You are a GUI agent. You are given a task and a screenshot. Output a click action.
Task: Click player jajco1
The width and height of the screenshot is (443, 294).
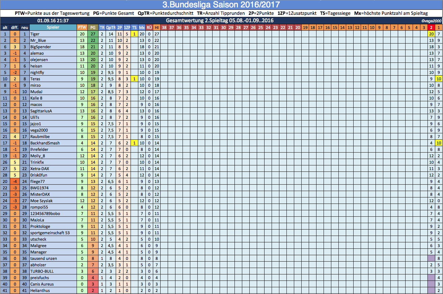pos(36,124)
